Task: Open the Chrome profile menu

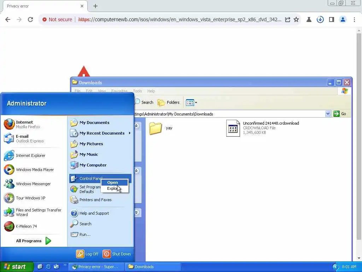Action: pos(343,19)
